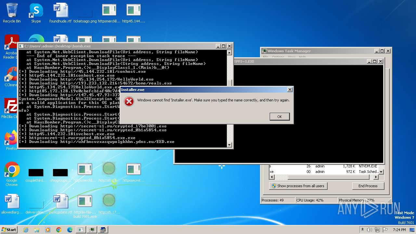
Task: Select the NTVDM.EXE process row
Action: 324,166
